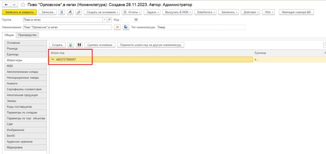Image resolution: width=326 pixels, height=154 pixels.
Task: Open the Штрих-коды section
Action: coord(25,60)
